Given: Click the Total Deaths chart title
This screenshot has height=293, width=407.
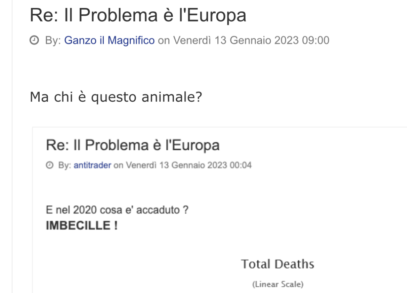Looking at the screenshot, I should click(x=278, y=264).
